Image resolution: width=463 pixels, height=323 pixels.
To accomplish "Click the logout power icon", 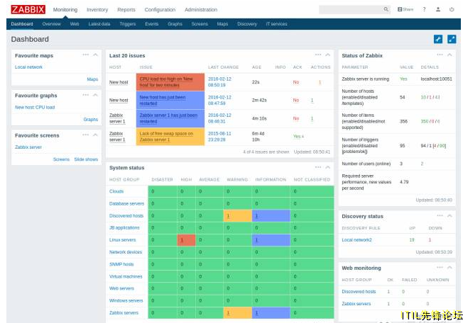I will pos(452,9).
